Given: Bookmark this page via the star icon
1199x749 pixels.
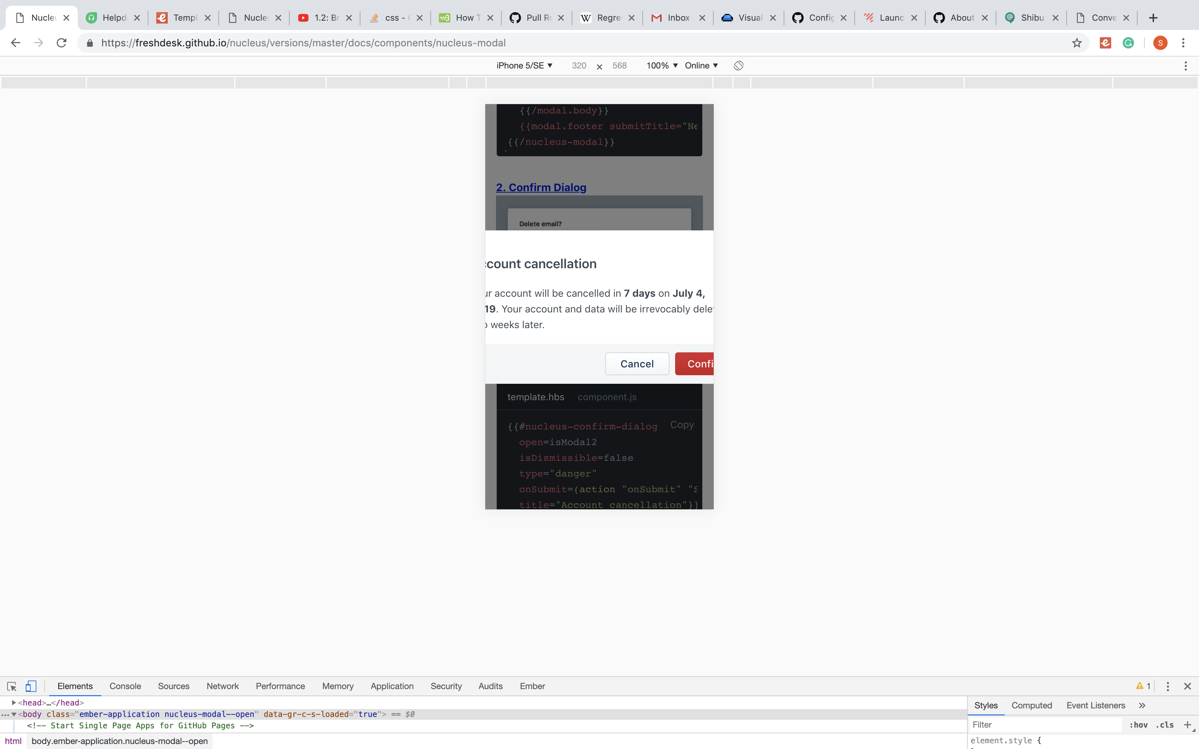Looking at the screenshot, I should (1077, 42).
